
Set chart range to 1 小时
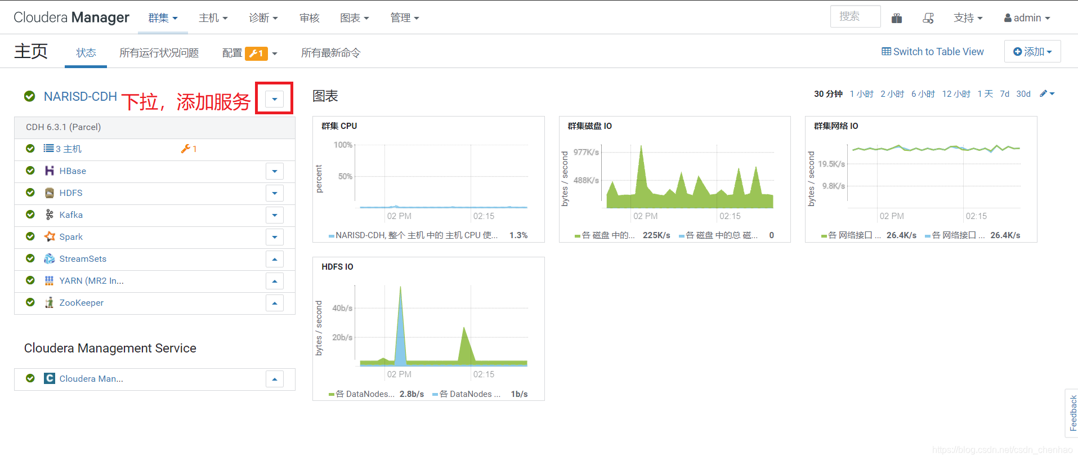click(861, 94)
